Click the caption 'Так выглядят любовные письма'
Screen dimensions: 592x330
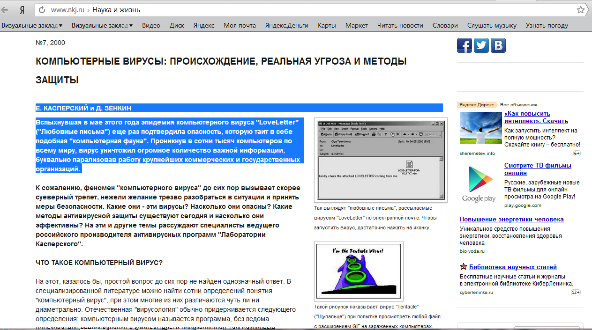click(375, 218)
